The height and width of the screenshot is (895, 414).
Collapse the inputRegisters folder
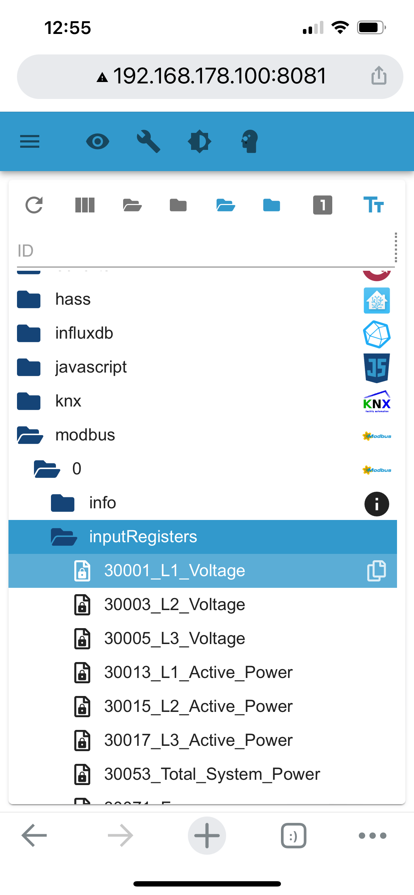click(64, 537)
